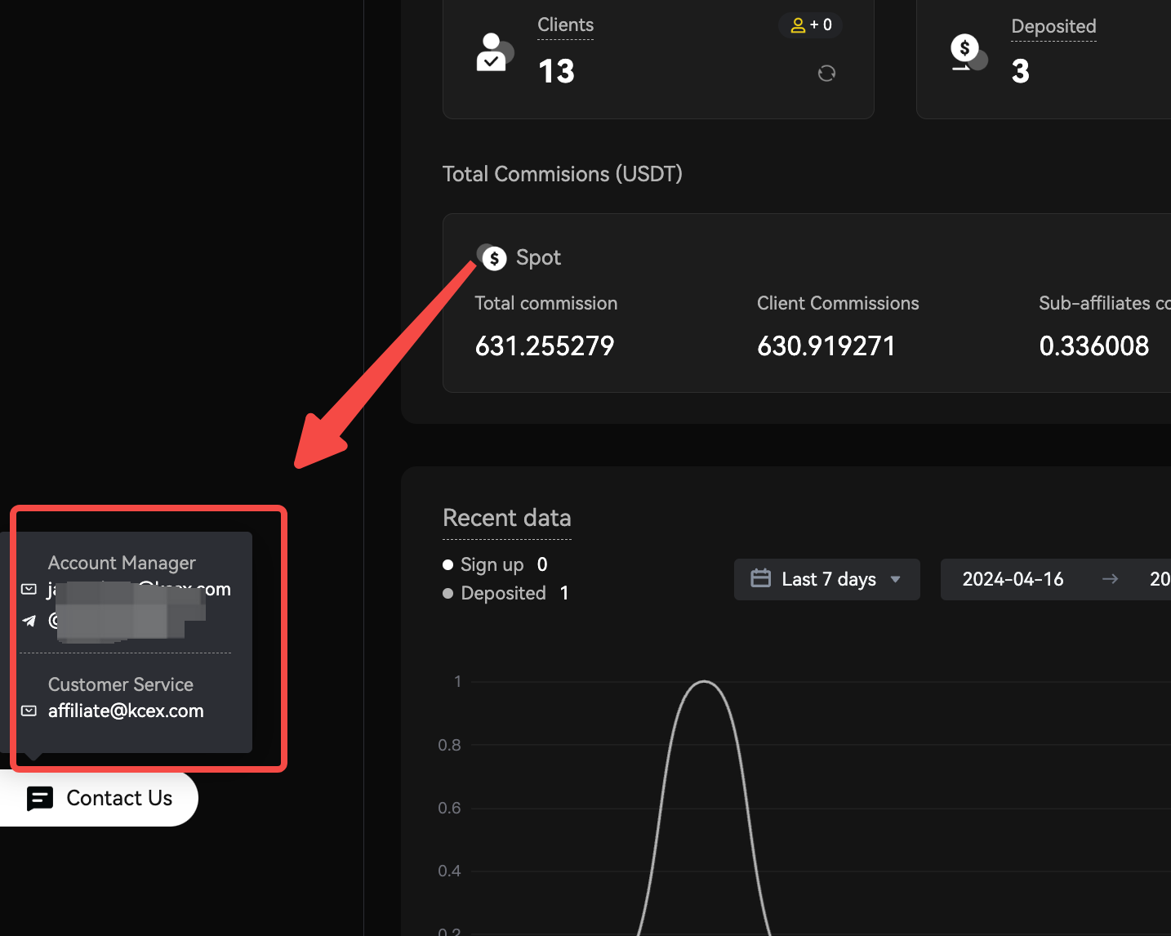1171x936 pixels.
Task: Click the Clients person-check icon
Action: pos(493,53)
